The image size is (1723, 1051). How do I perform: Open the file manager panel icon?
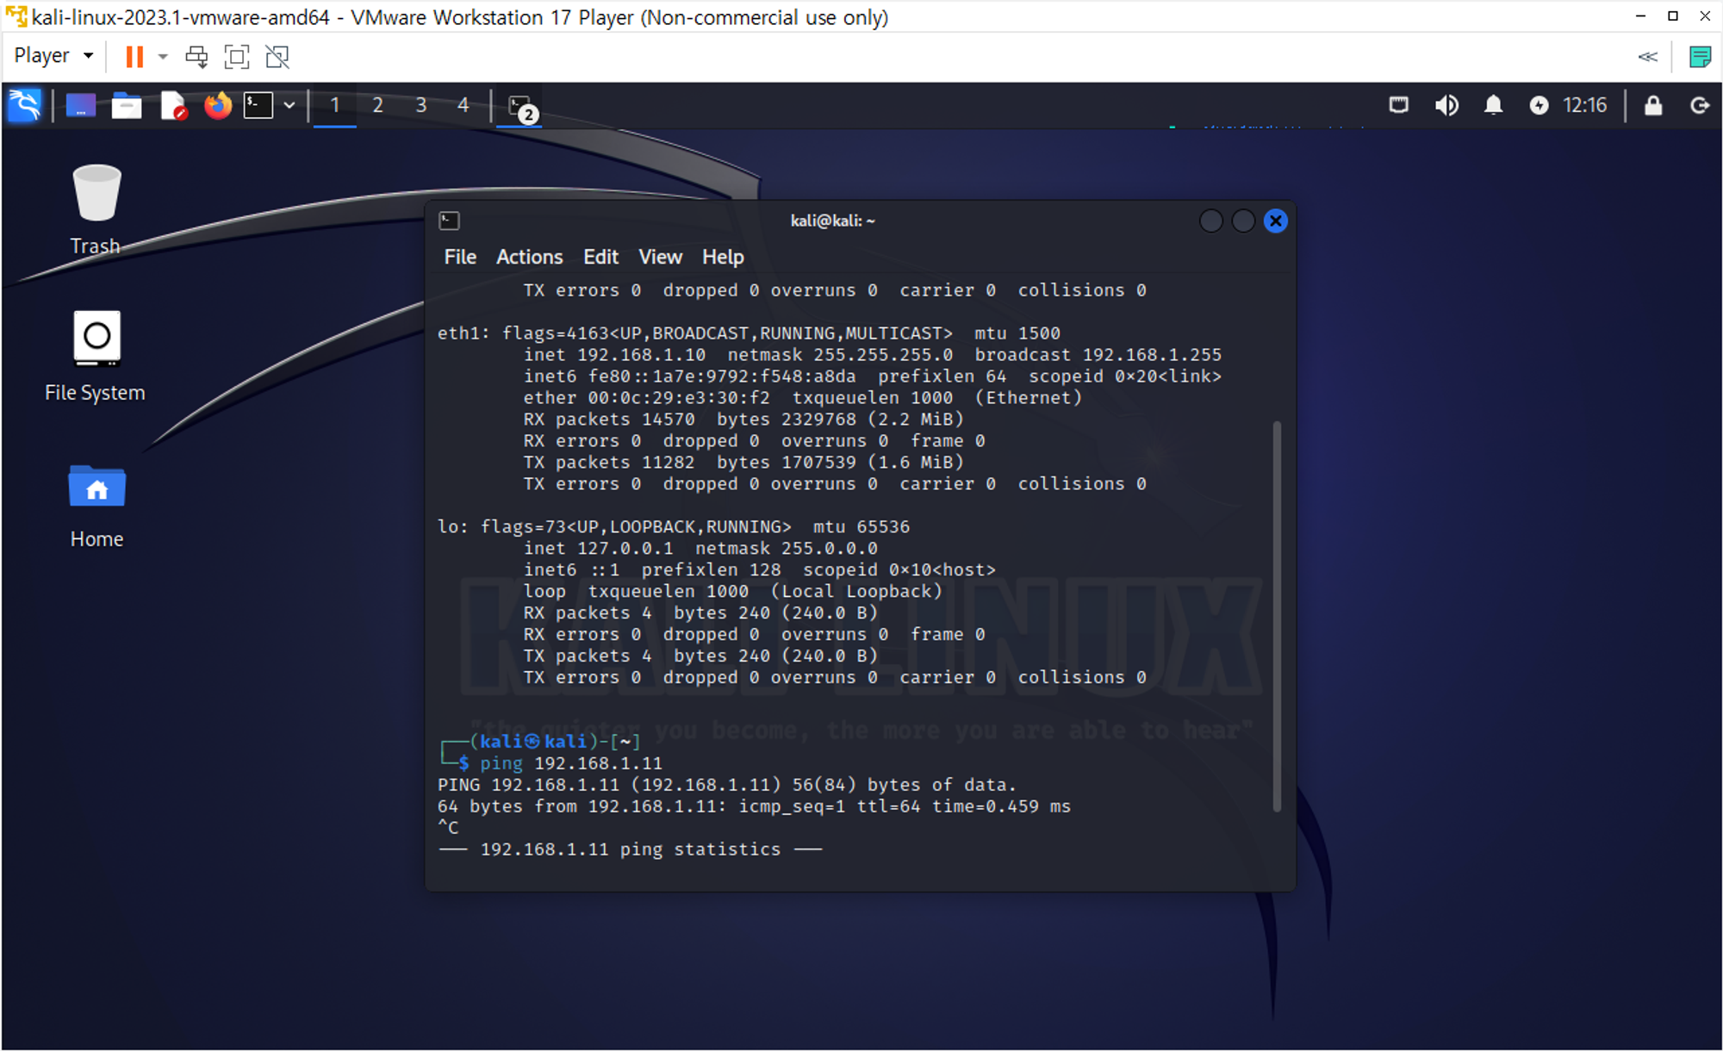(x=127, y=105)
